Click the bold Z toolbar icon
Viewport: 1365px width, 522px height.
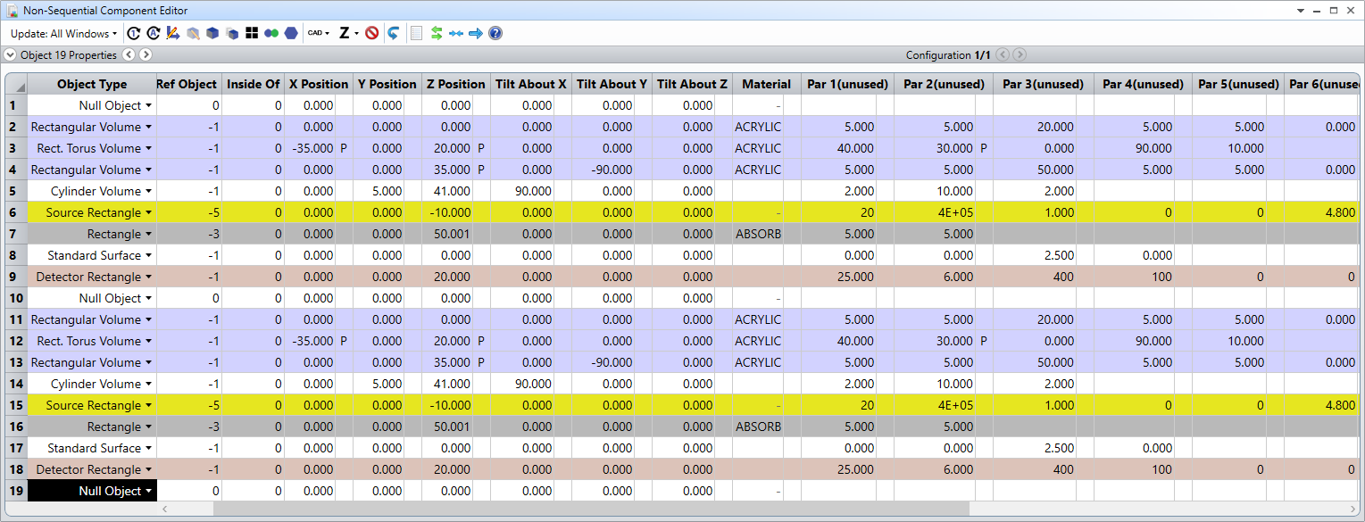344,33
